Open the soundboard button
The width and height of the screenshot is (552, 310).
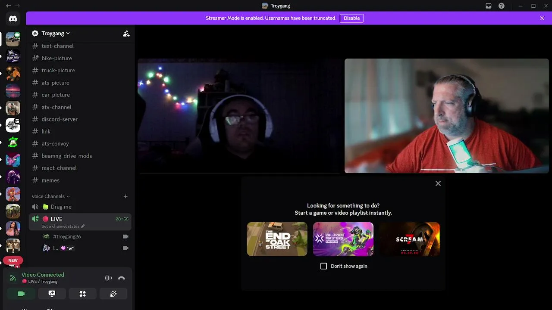click(x=113, y=294)
